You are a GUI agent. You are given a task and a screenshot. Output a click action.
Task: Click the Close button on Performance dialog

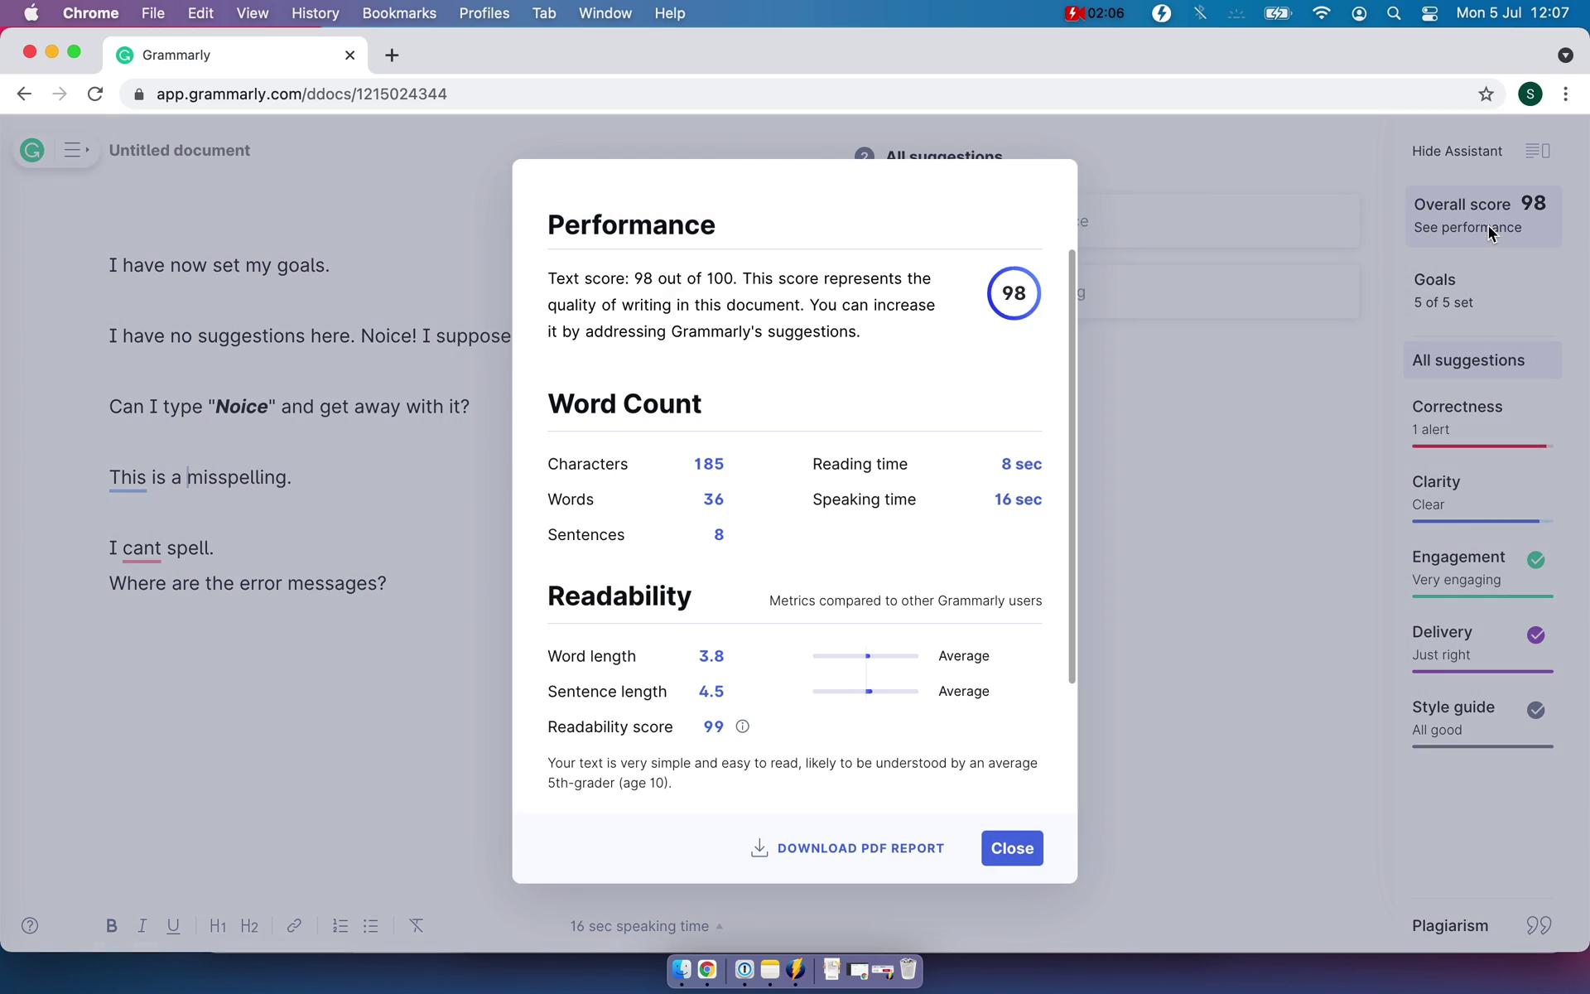point(1012,847)
